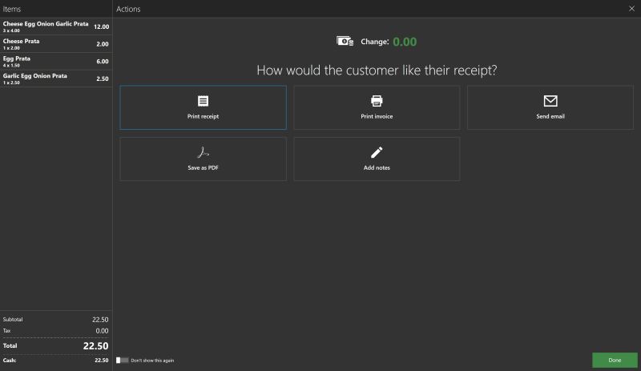Image resolution: width=641 pixels, height=371 pixels.
Task: Close the Actions dialog with X
Action: click(x=631, y=9)
